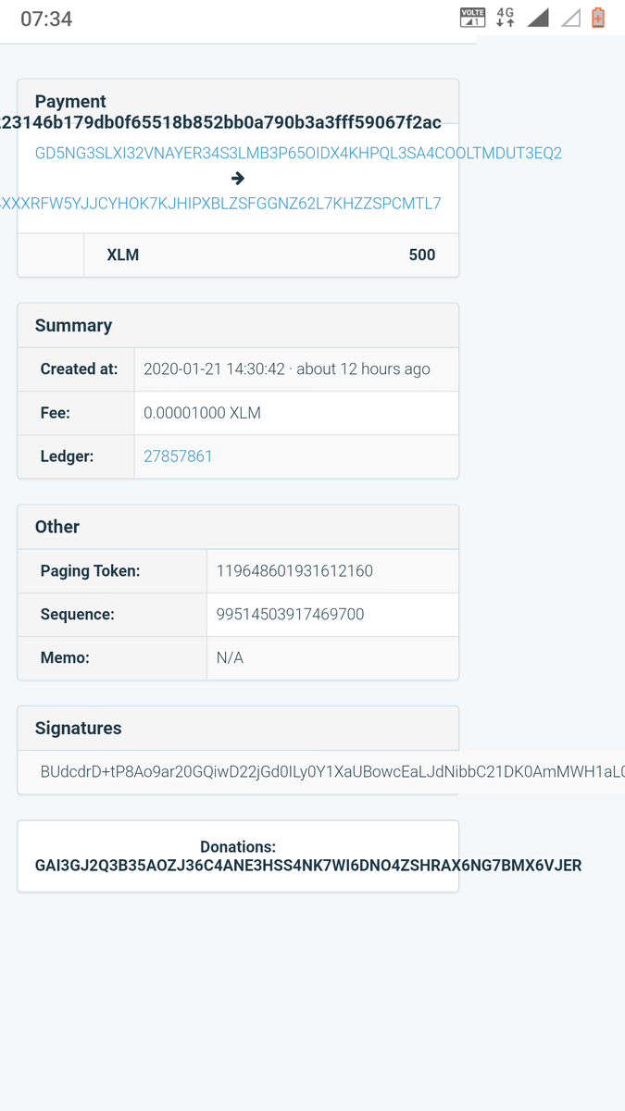Image resolution: width=625 pixels, height=1111 pixels.
Task: Click the Created at timestamp value
Action: click(x=286, y=368)
